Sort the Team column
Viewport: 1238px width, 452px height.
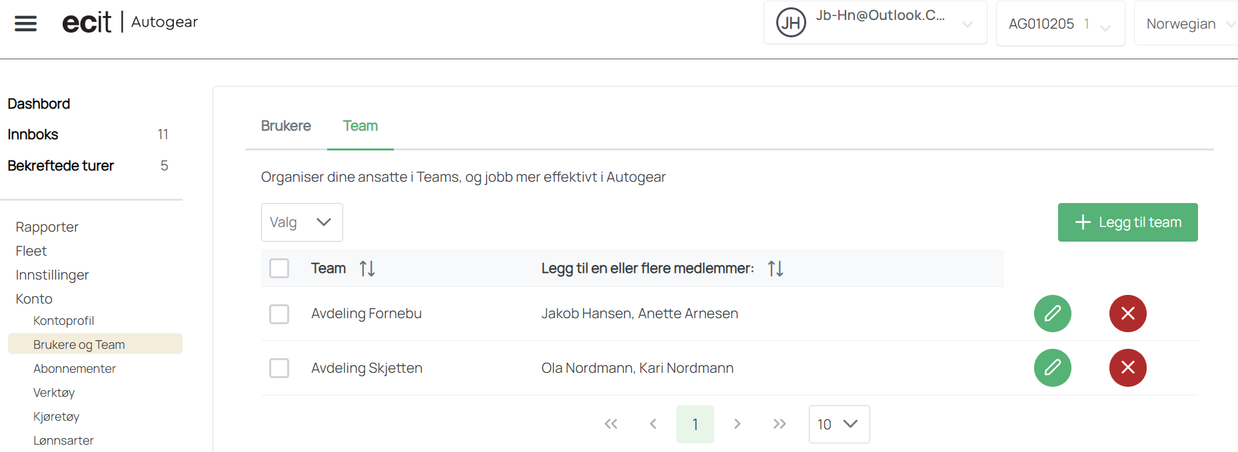pos(367,268)
